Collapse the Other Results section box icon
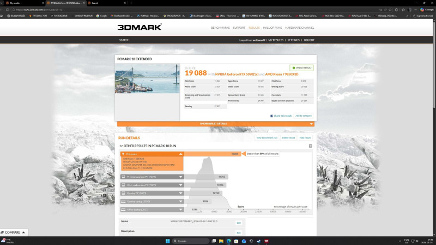 tap(310, 146)
